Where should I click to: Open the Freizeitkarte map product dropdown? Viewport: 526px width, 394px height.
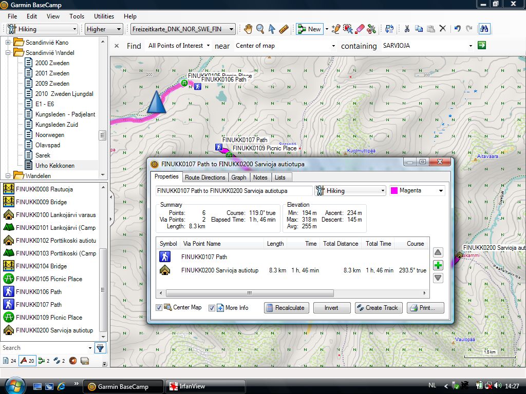[183, 29]
